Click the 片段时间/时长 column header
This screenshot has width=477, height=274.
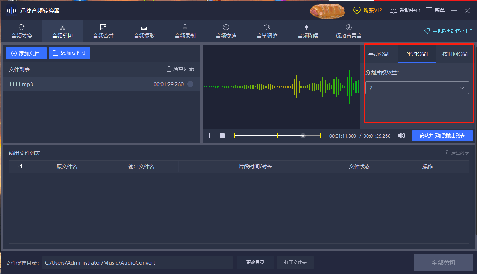coord(255,167)
